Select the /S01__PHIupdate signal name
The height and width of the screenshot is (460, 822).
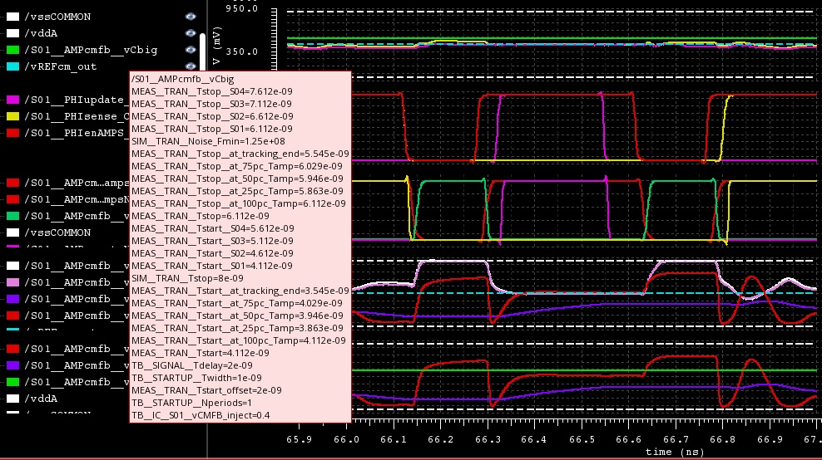(x=75, y=100)
